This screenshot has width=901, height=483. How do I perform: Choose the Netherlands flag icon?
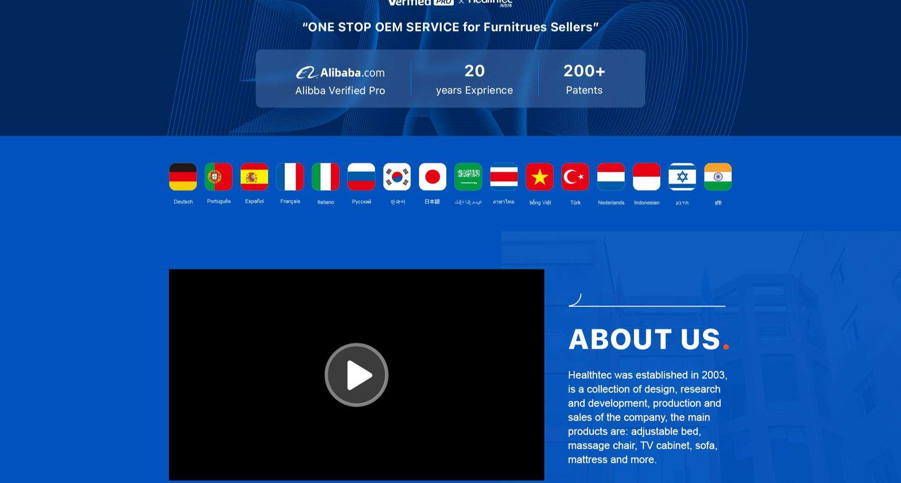(x=611, y=177)
